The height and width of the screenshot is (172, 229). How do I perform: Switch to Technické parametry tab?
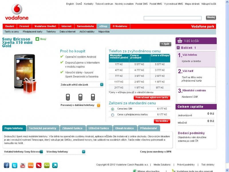click(x=43, y=128)
